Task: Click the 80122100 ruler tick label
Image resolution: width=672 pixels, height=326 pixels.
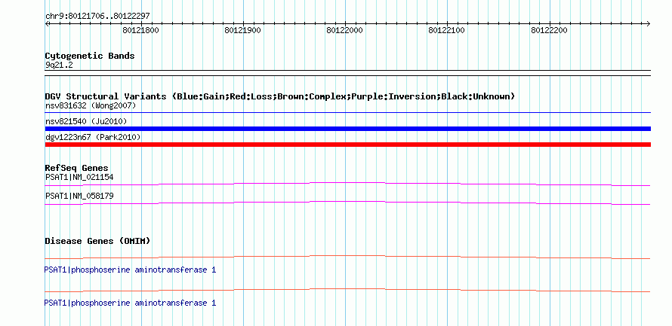Action: tap(446, 30)
